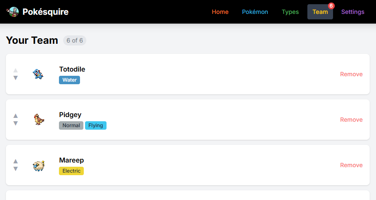
Task: Click Pidgey's Flying type badge
Action: [x=96, y=125]
